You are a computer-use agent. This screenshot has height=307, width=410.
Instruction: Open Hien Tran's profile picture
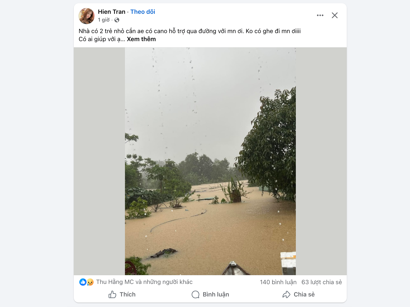87,16
